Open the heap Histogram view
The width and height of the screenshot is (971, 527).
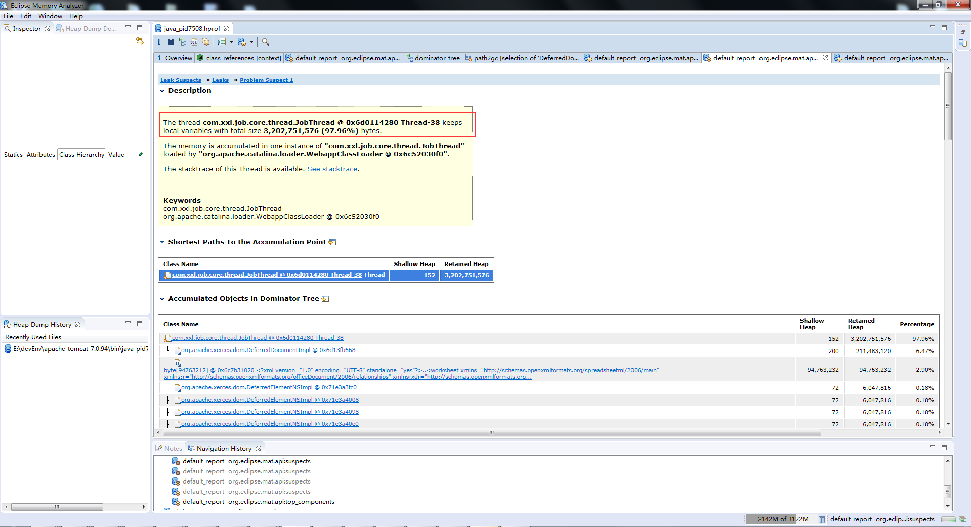click(x=171, y=42)
